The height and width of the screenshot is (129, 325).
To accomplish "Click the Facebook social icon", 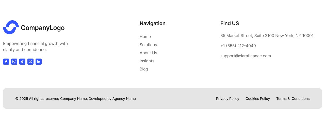I will 6,62.
